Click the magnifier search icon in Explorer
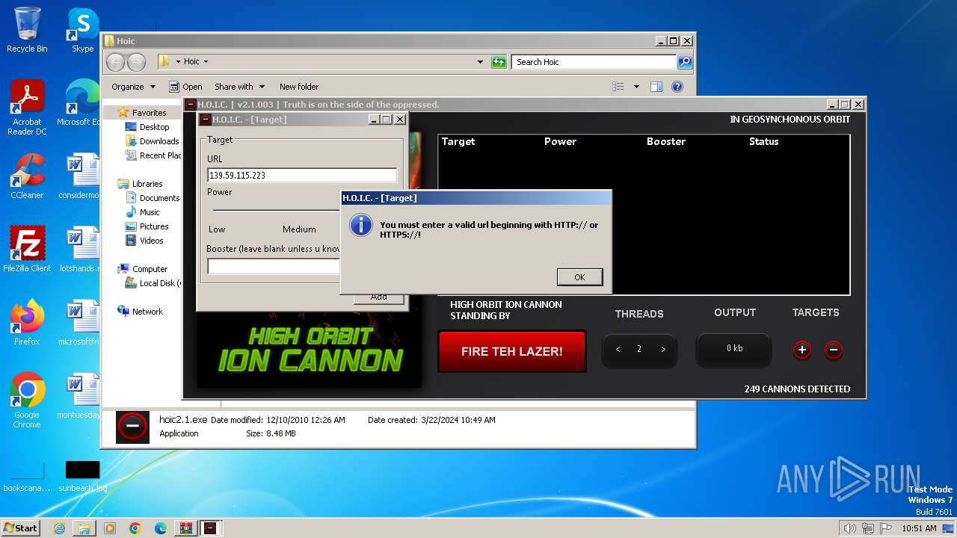 point(685,62)
